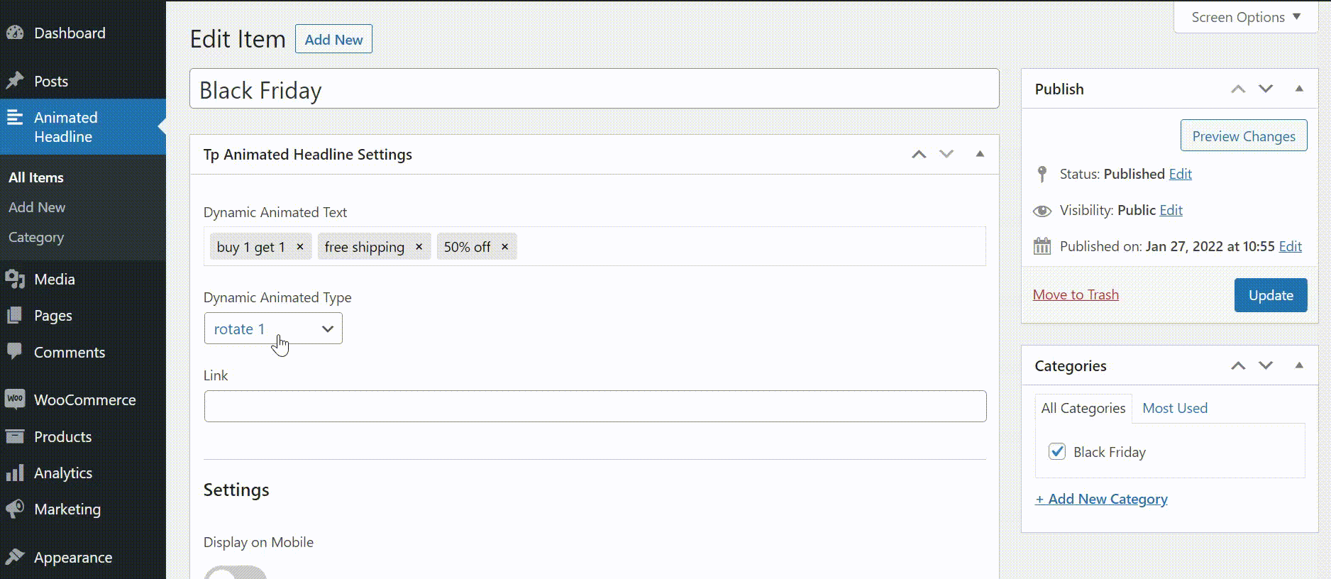Toggle the Display on Mobile switch
Image resolution: width=1331 pixels, height=579 pixels.
tap(236, 573)
